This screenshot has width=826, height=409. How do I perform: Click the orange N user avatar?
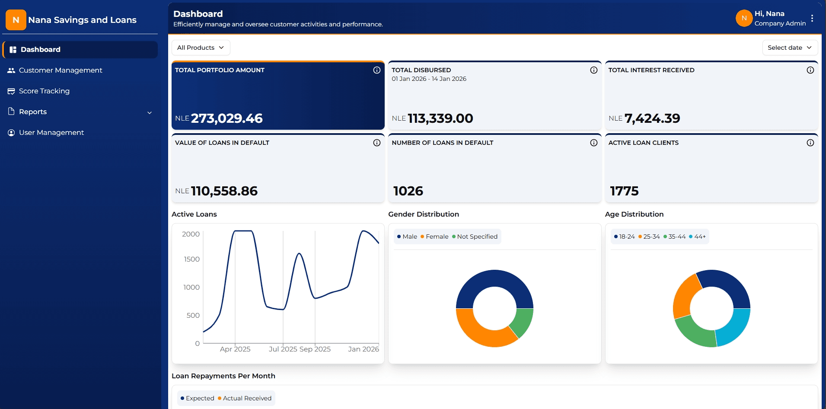coord(744,18)
